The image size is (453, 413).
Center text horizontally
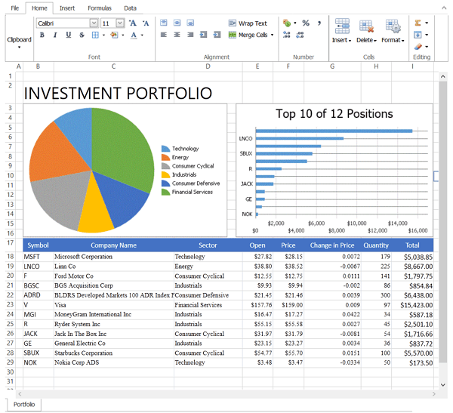tap(177, 35)
